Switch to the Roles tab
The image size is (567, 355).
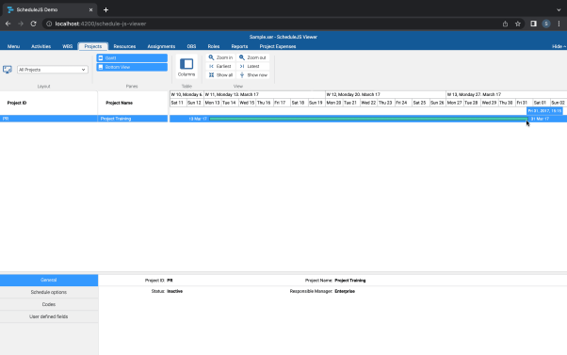[x=214, y=46]
